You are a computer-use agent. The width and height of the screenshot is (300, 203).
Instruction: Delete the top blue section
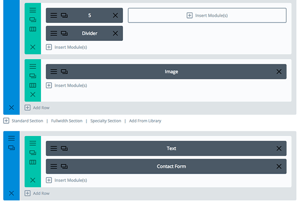point(11,107)
